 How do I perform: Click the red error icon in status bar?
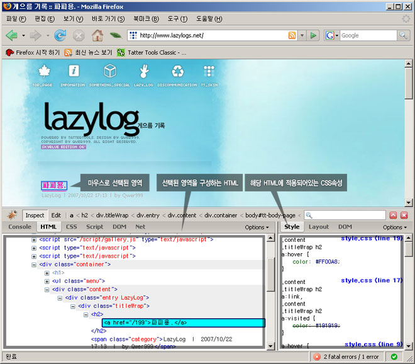point(317,357)
